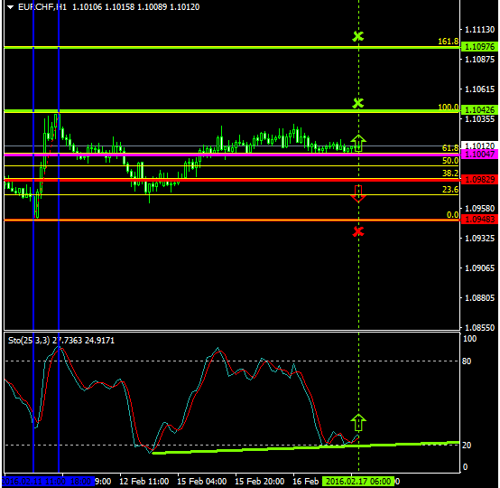The image size is (500, 488).
Task: Click the 1.10355 price scale value
Action: pyautogui.click(x=479, y=119)
